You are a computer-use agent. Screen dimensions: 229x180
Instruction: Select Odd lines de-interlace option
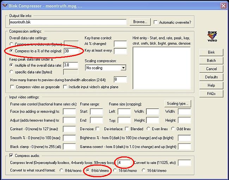pyautogui.click(x=173, y=129)
